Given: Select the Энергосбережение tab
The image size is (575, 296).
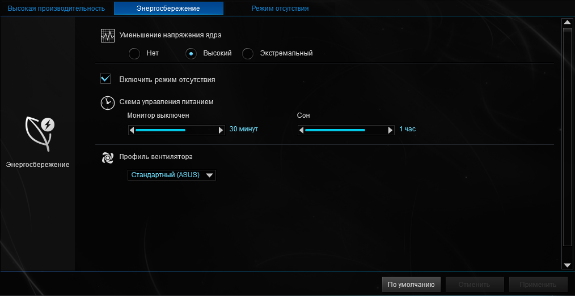Looking at the screenshot, I should 168,8.
